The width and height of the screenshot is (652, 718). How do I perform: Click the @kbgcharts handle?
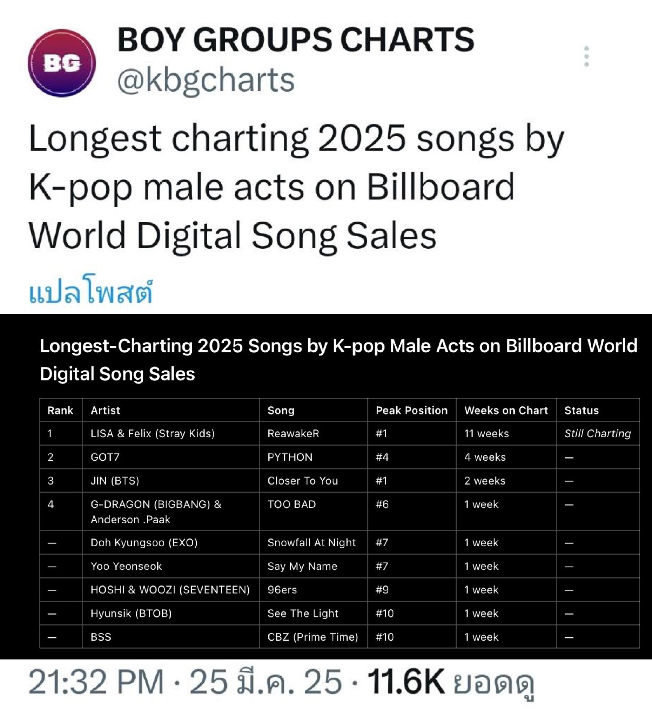click(x=206, y=80)
